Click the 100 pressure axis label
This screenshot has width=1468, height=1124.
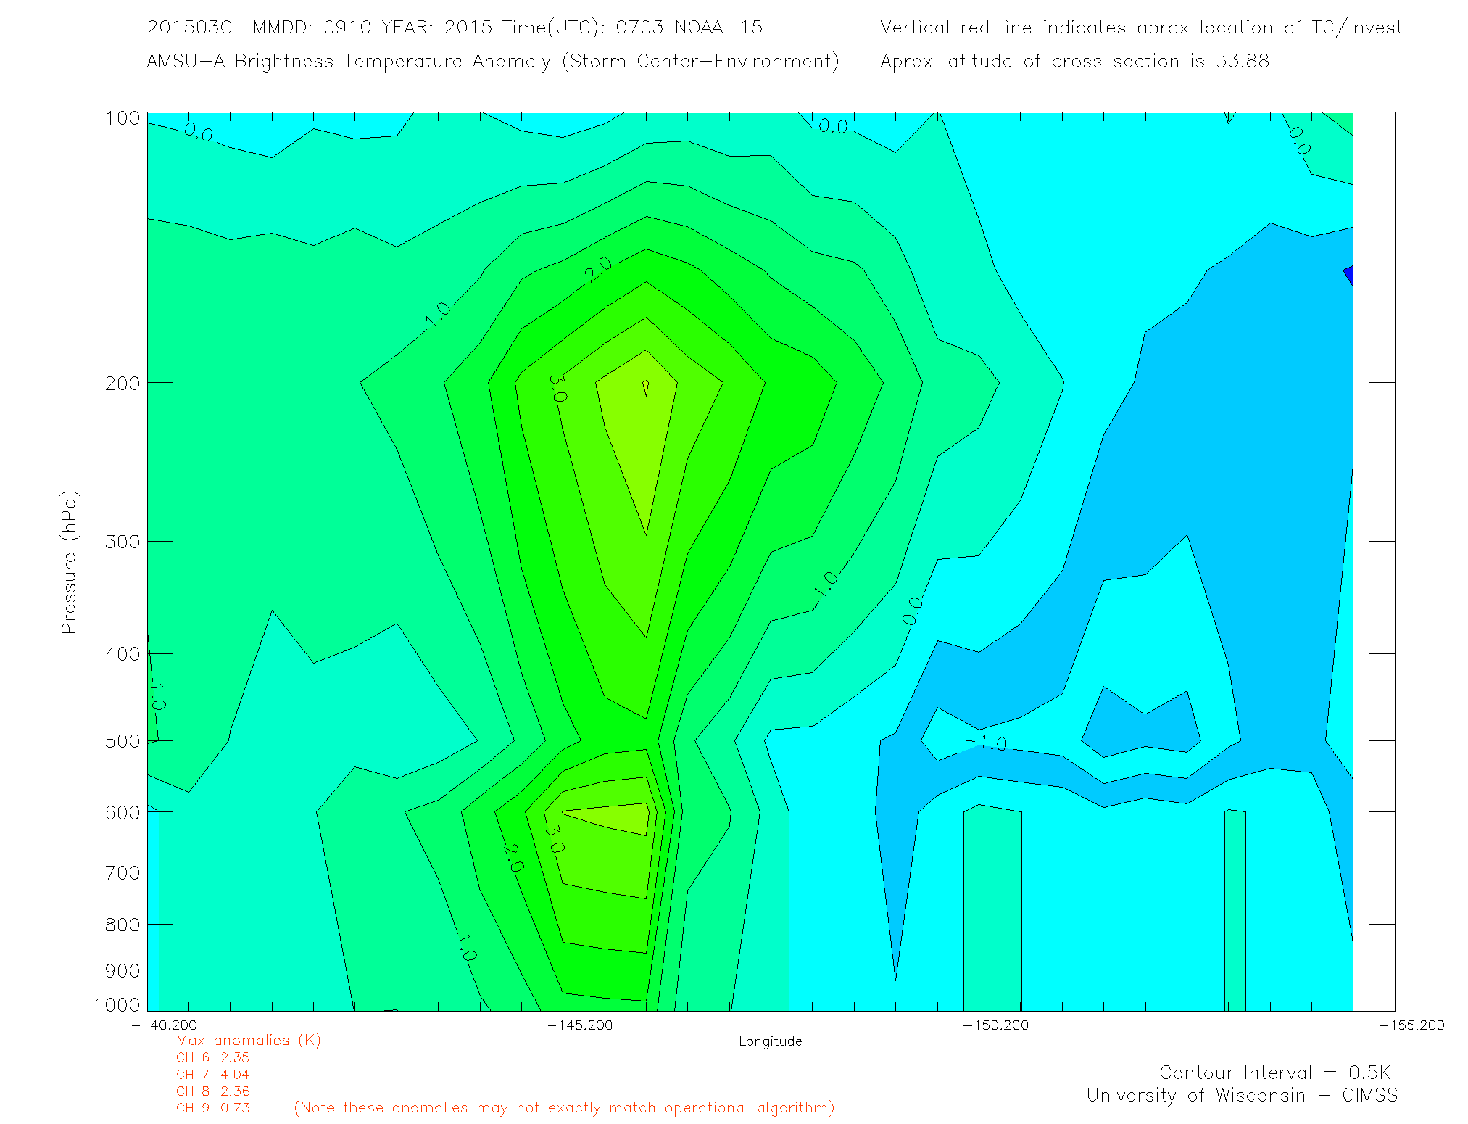123,118
